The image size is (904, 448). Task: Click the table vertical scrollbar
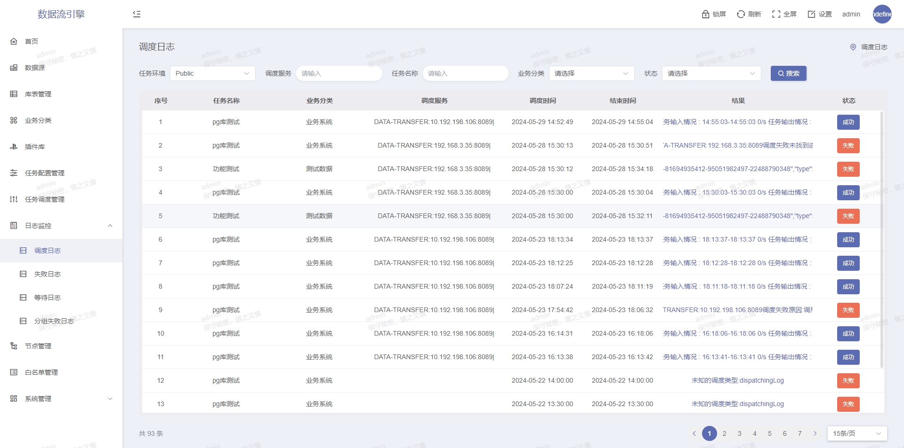point(882,240)
